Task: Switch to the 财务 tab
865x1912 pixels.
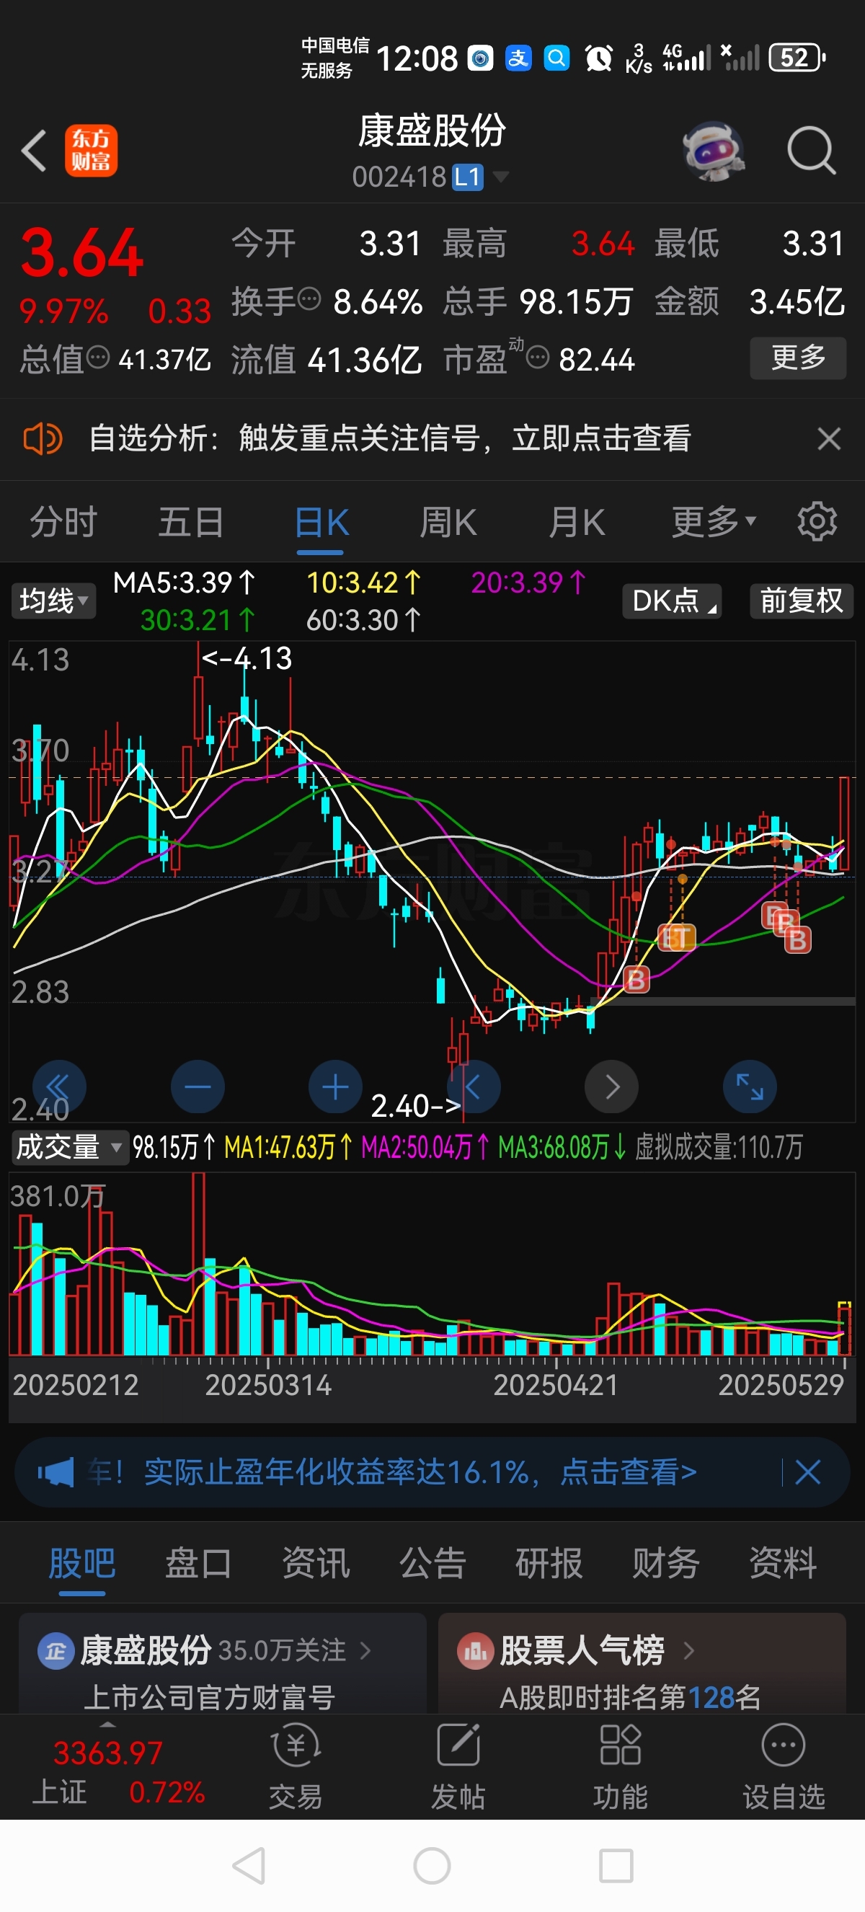Action: coord(665,1563)
